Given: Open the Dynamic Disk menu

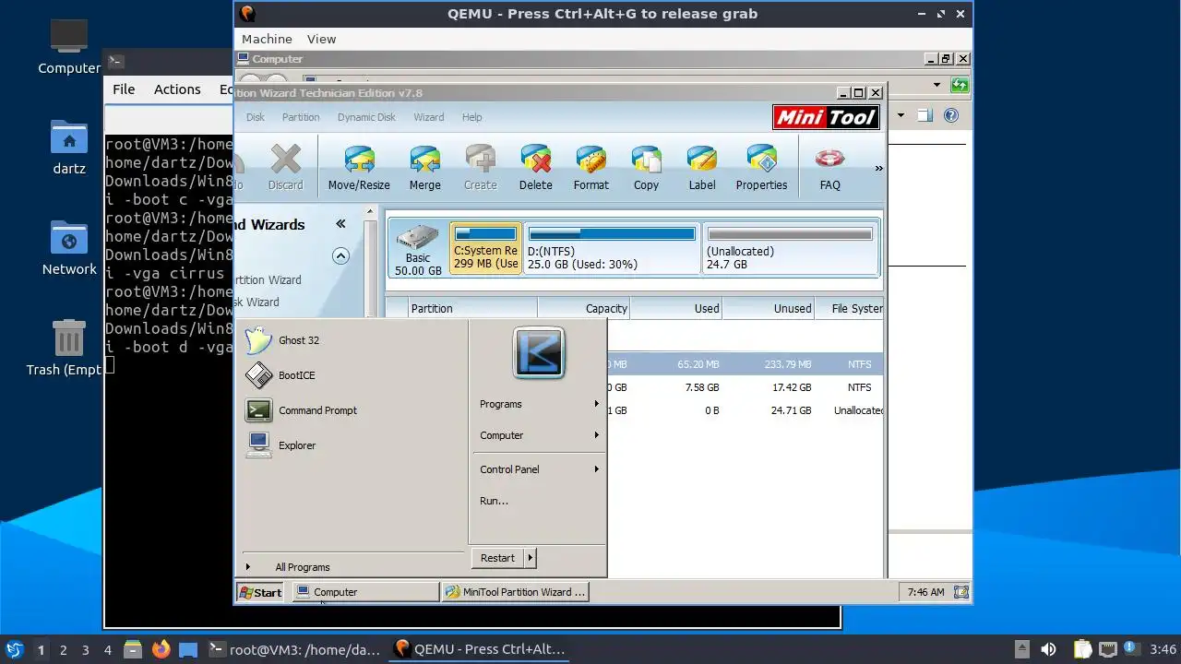Looking at the screenshot, I should point(366,117).
